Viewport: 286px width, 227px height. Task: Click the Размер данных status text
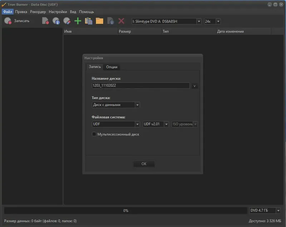point(40,221)
